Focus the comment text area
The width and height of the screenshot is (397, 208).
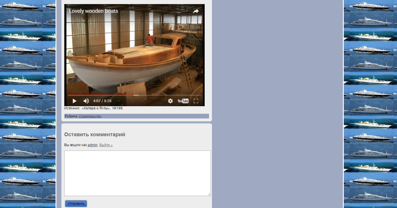point(137,173)
